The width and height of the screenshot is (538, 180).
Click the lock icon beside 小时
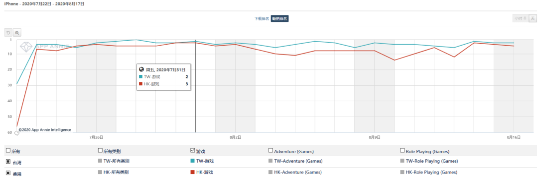[525, 19]
